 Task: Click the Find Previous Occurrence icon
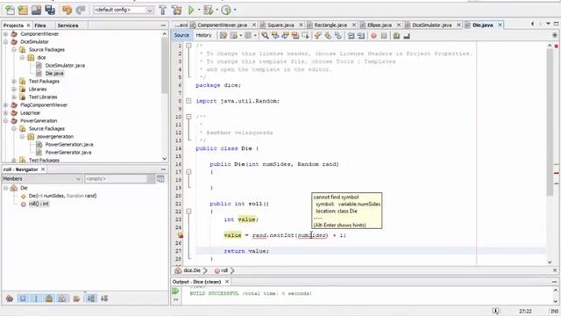coord(274,35)
